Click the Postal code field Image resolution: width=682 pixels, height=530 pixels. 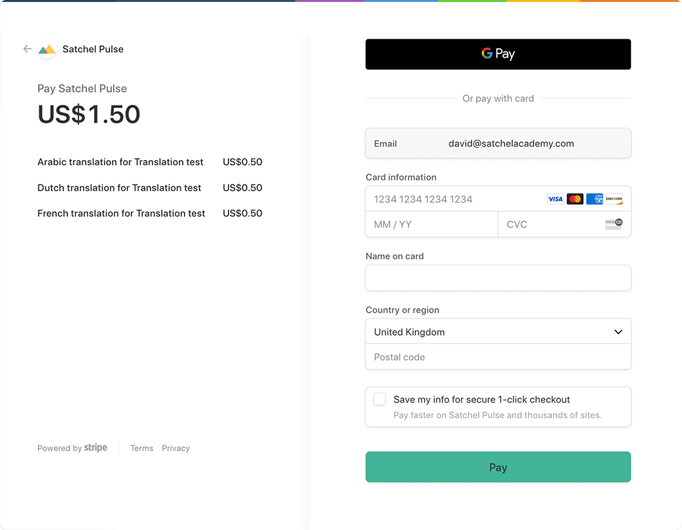pos(498,357)
